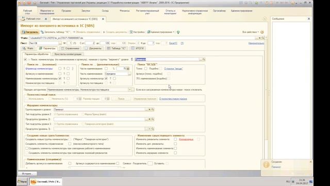Toggle Изменять доп. реквизиты checkbox
This screenshot has height=186, width=330.
[175, 144]
